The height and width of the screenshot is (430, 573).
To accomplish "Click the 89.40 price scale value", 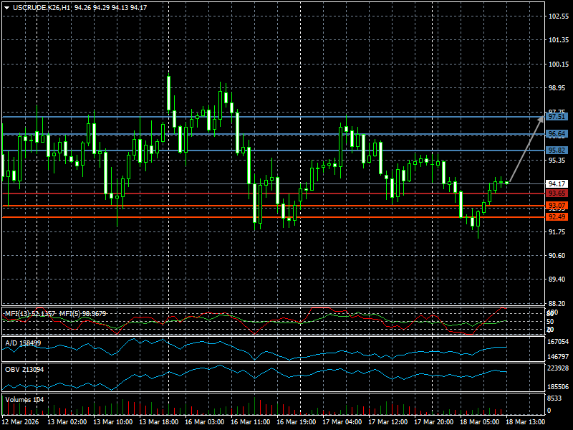I will (558, 279).
